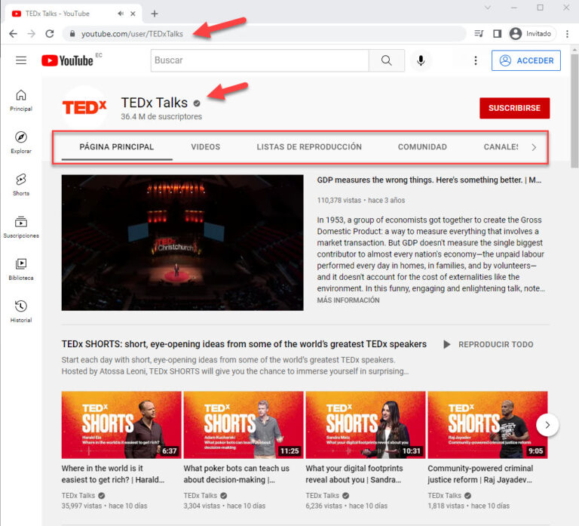Screen dimensions: 579x526
Task: Open Historial in the sidebar
Action: [21, 312]
